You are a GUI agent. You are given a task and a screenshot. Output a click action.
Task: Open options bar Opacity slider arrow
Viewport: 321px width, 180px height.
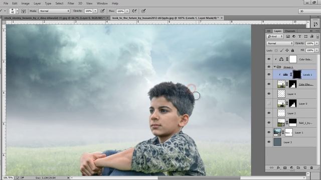pyautogui.click(x=95, y=11)
